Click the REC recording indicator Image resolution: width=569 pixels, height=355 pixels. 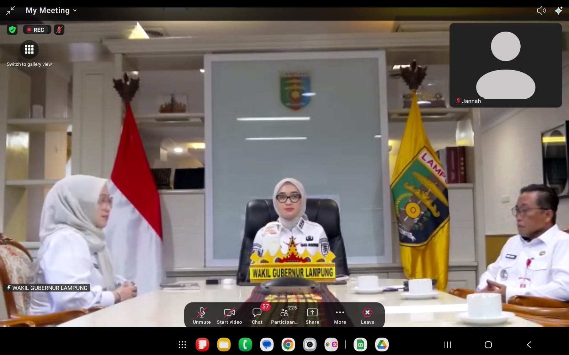click(x=37, y=30)
